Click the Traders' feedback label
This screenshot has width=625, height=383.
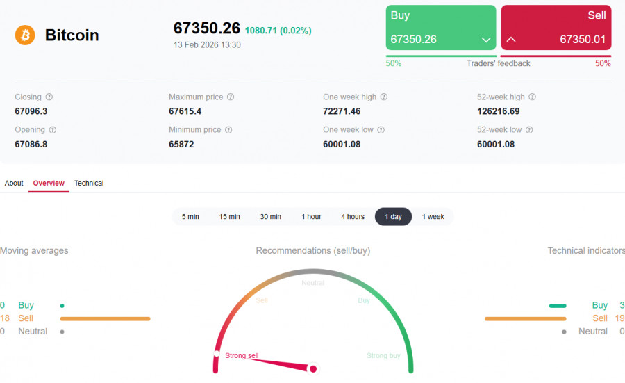(498, 63)
